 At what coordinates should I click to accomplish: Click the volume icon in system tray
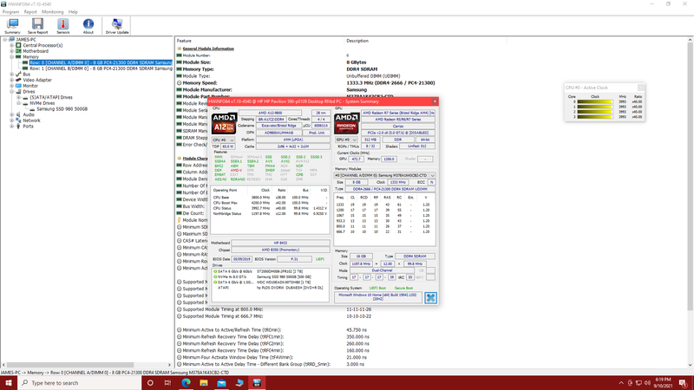coord(647,383)
